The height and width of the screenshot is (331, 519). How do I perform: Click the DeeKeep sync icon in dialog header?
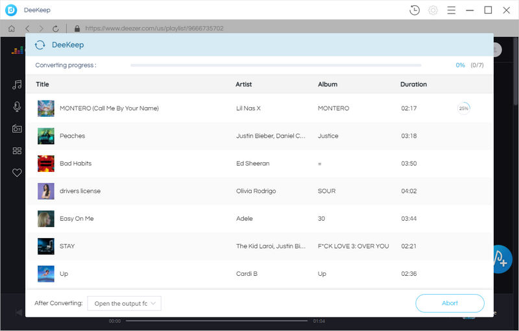pos(40,45)
